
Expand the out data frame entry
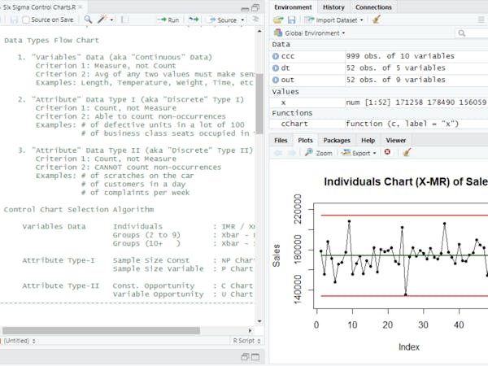point(276,80)
